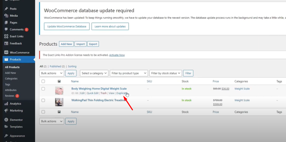
Task: Select Add New submenu item under Products
Action: pos(10,73)
